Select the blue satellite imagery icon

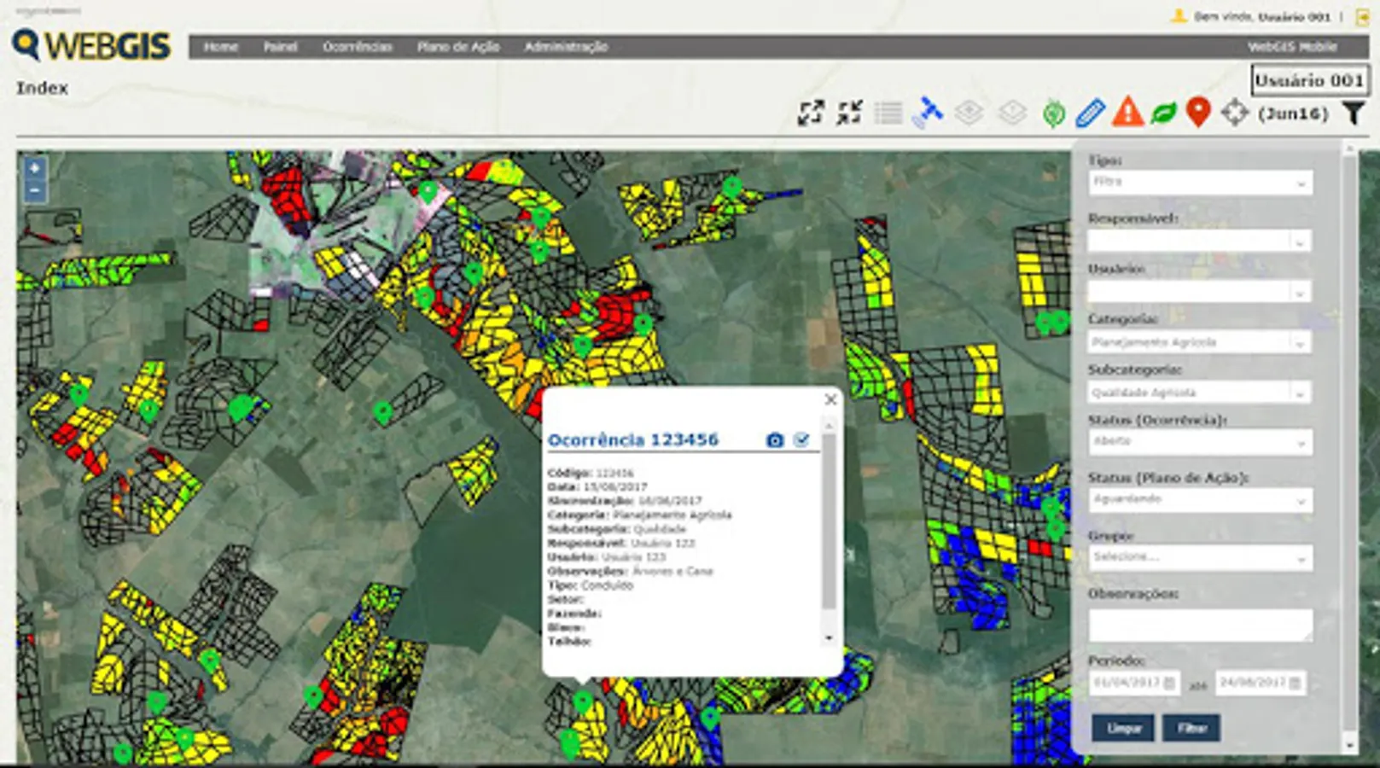927,113
